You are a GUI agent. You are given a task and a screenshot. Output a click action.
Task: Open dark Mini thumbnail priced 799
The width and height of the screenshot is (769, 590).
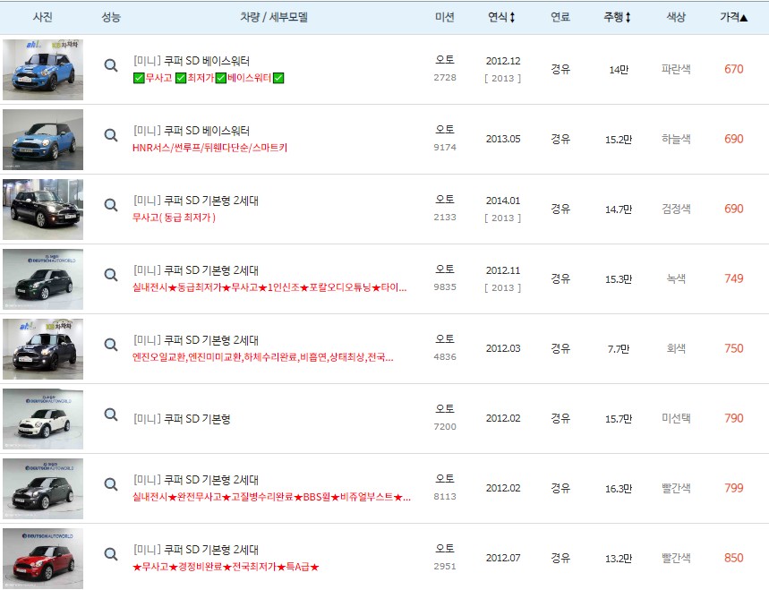pos(43,489)
